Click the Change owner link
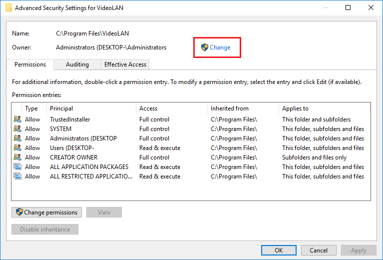The width and height of the screenshot is (383, 260). (x=220, y=47)
